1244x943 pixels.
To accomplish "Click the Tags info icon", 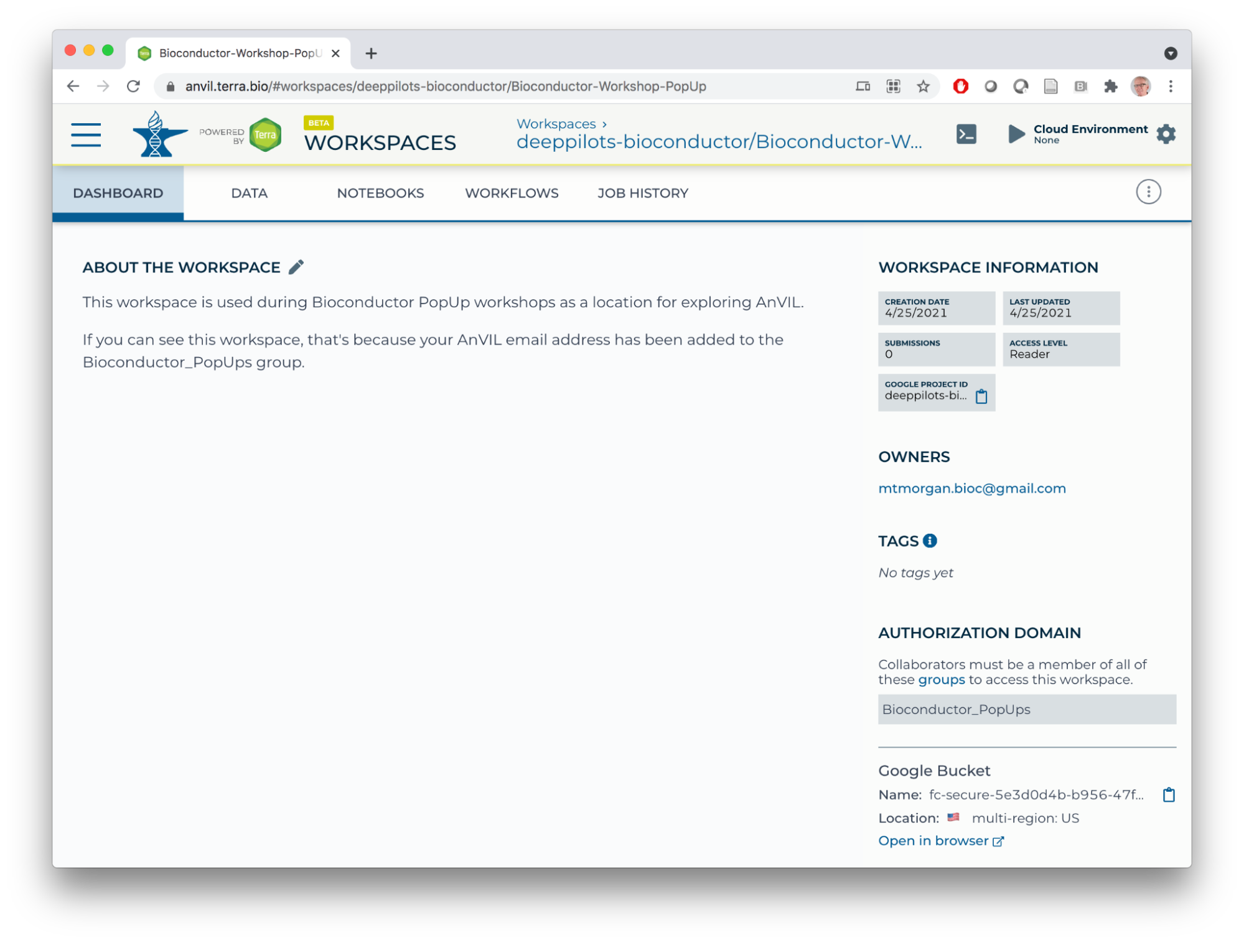I will 930,541.
